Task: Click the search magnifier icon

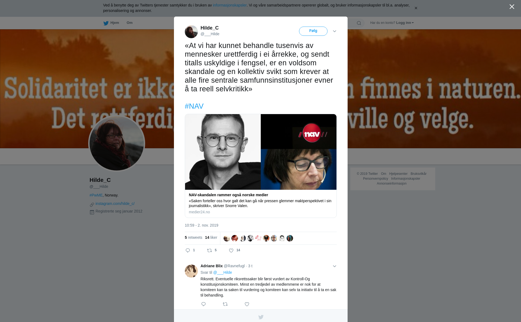Action: coord(359,23)
